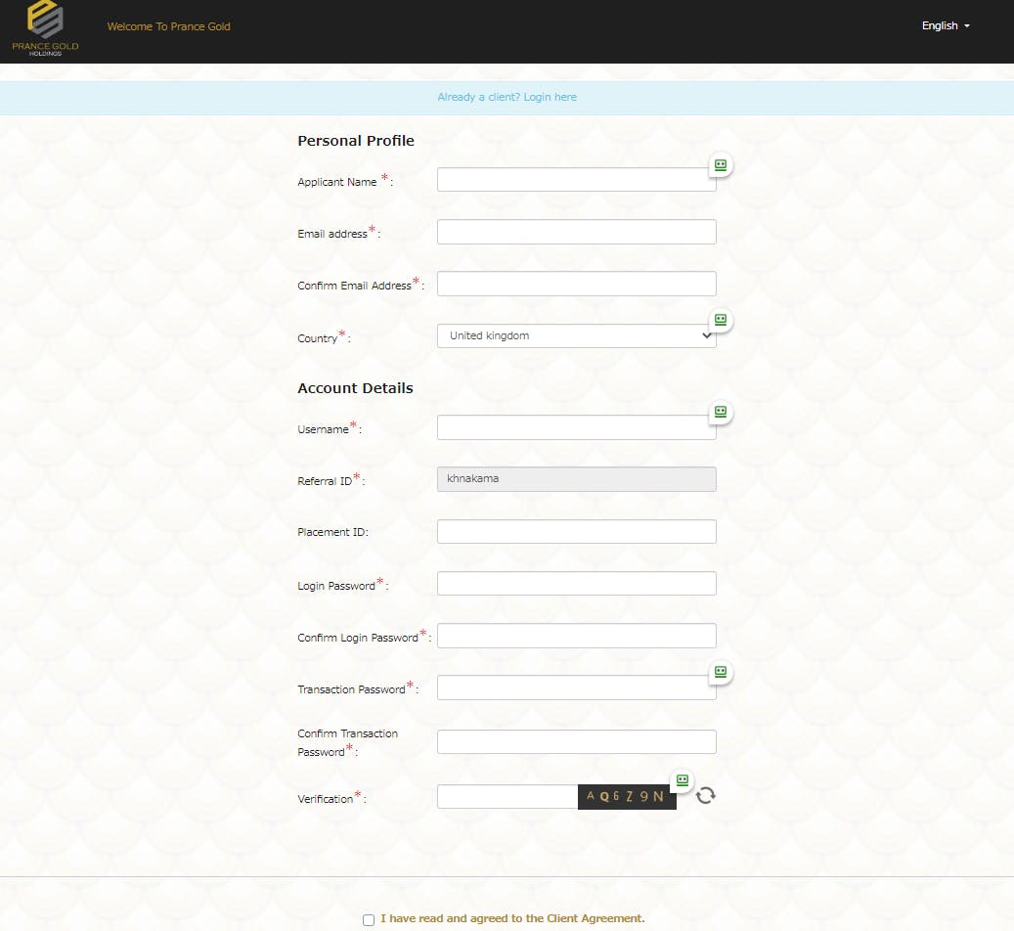This screenshot has width=1014, height=931.
Task: Follow the 'Already a client? Login here' link
Action: coord(507,98)
